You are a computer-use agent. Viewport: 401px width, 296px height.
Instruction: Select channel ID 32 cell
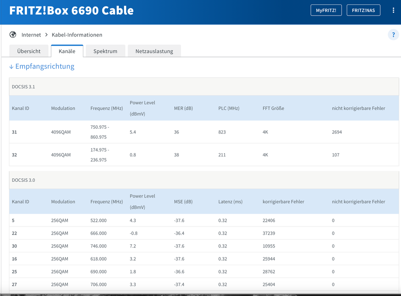pyautogui.click(x=14, y=155)
